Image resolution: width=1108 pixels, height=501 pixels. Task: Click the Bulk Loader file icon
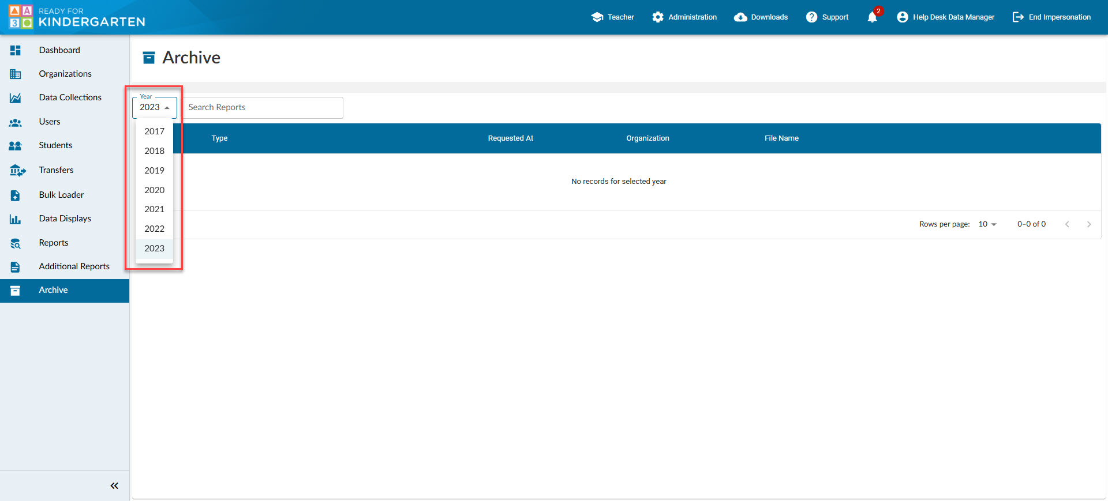pyautogui.click(x=16, y=195)
